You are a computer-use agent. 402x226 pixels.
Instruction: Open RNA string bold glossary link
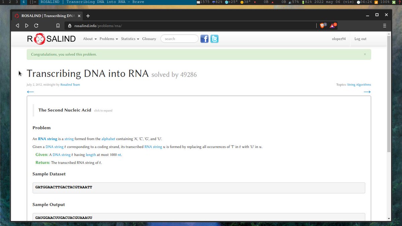click(48, 139)
